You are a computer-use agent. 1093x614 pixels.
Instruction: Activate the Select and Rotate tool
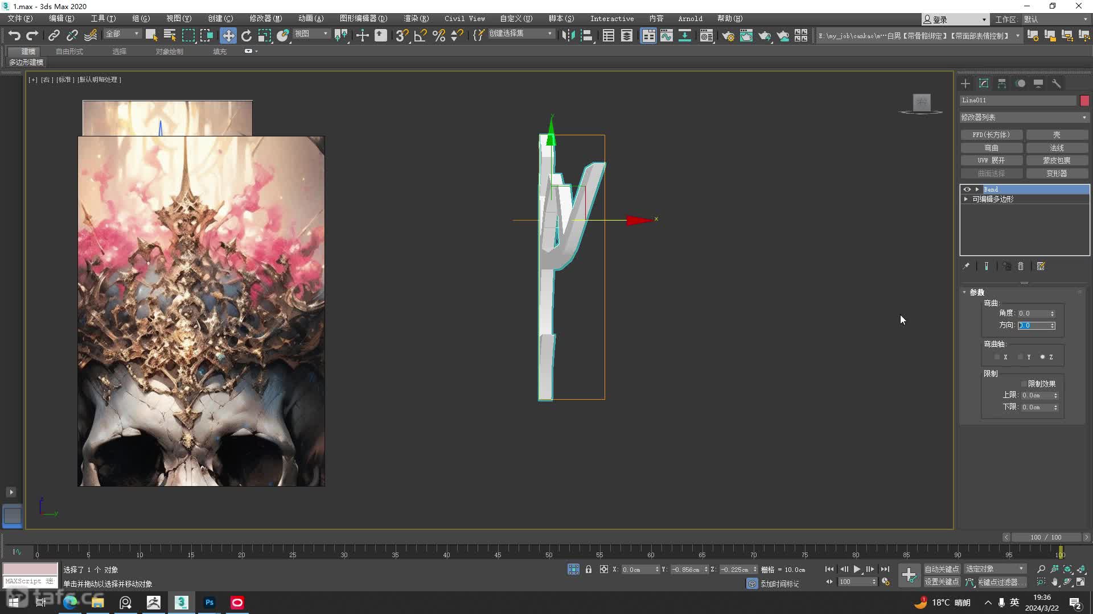point(246,35)
